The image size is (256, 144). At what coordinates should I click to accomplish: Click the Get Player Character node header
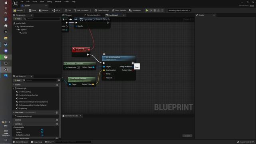click(80, 64)
